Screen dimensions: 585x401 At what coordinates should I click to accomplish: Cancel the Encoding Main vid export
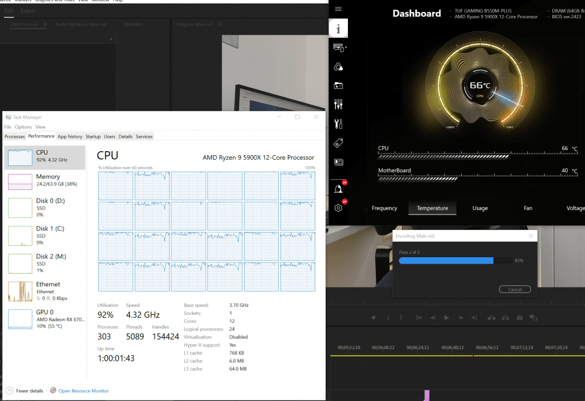(x=515, y=290)
